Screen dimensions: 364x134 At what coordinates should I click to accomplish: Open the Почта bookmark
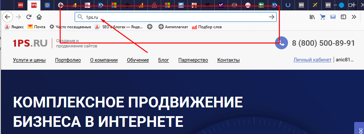pyautogui.click(x=37, y=27)
